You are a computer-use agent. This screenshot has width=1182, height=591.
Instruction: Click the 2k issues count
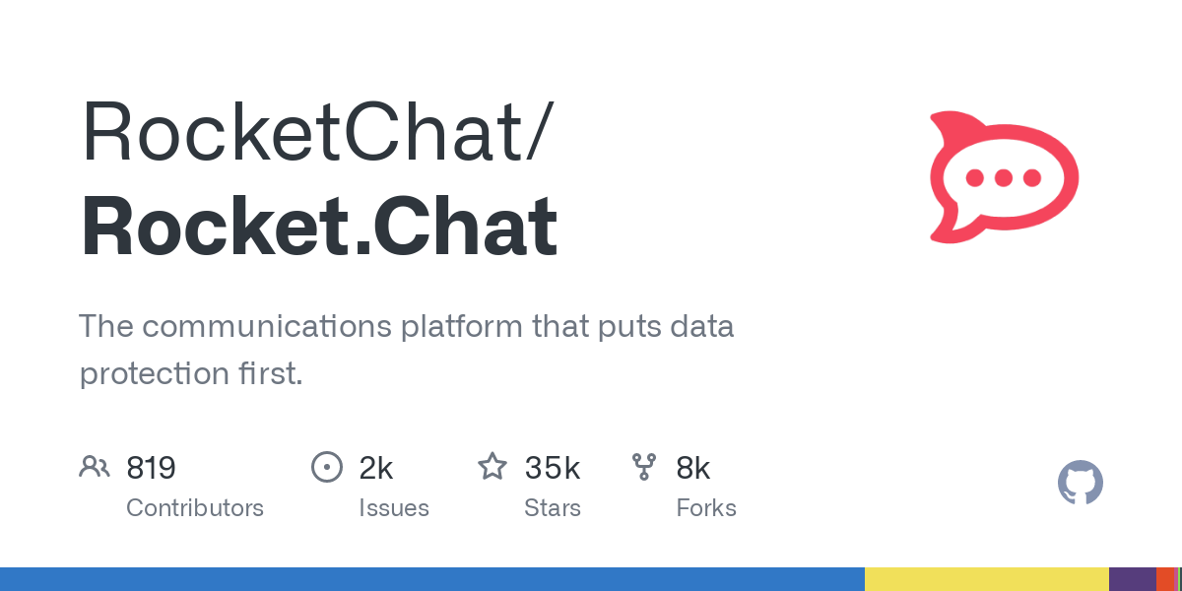pyautogui.click(x=376, y=468)
